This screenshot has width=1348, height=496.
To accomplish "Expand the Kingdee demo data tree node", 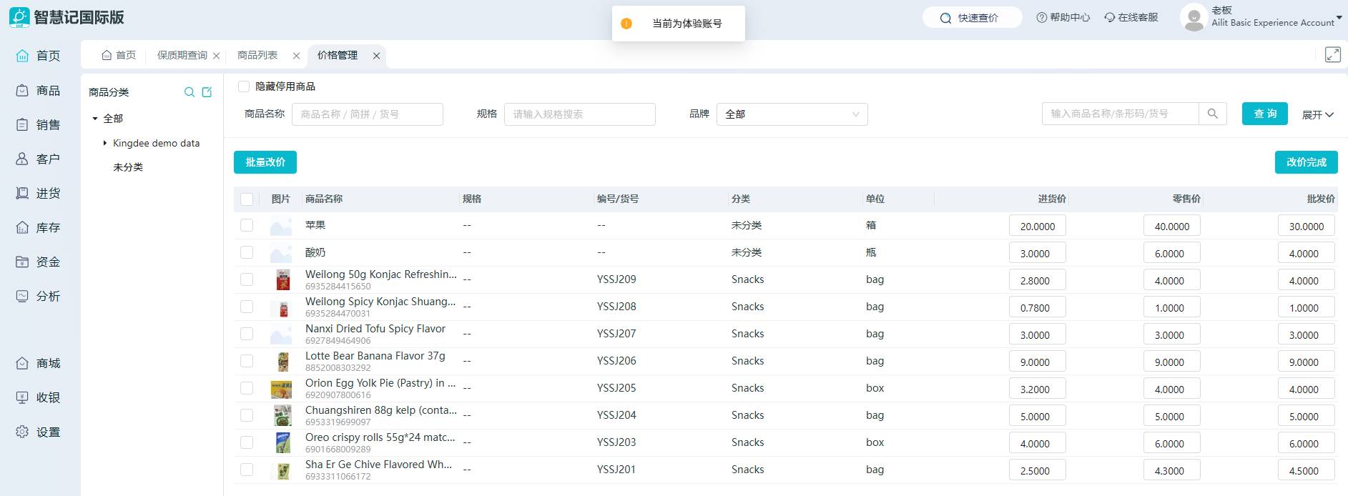I will click(x=105, y=143).
